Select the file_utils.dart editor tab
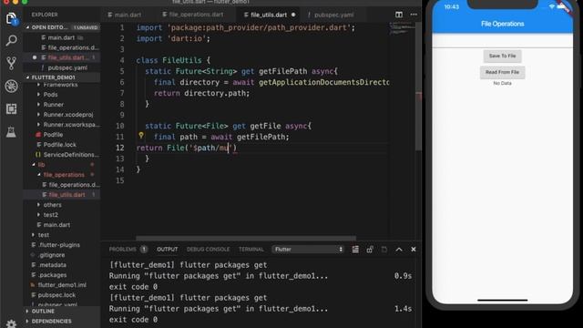This screenshot has height=328, width=583. click(269, 15)
